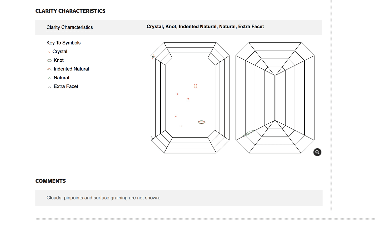The height and width of the screenshot is (237, 375).
Task: Click the Crystal symbol icon in the key
Action: [49, 52]
